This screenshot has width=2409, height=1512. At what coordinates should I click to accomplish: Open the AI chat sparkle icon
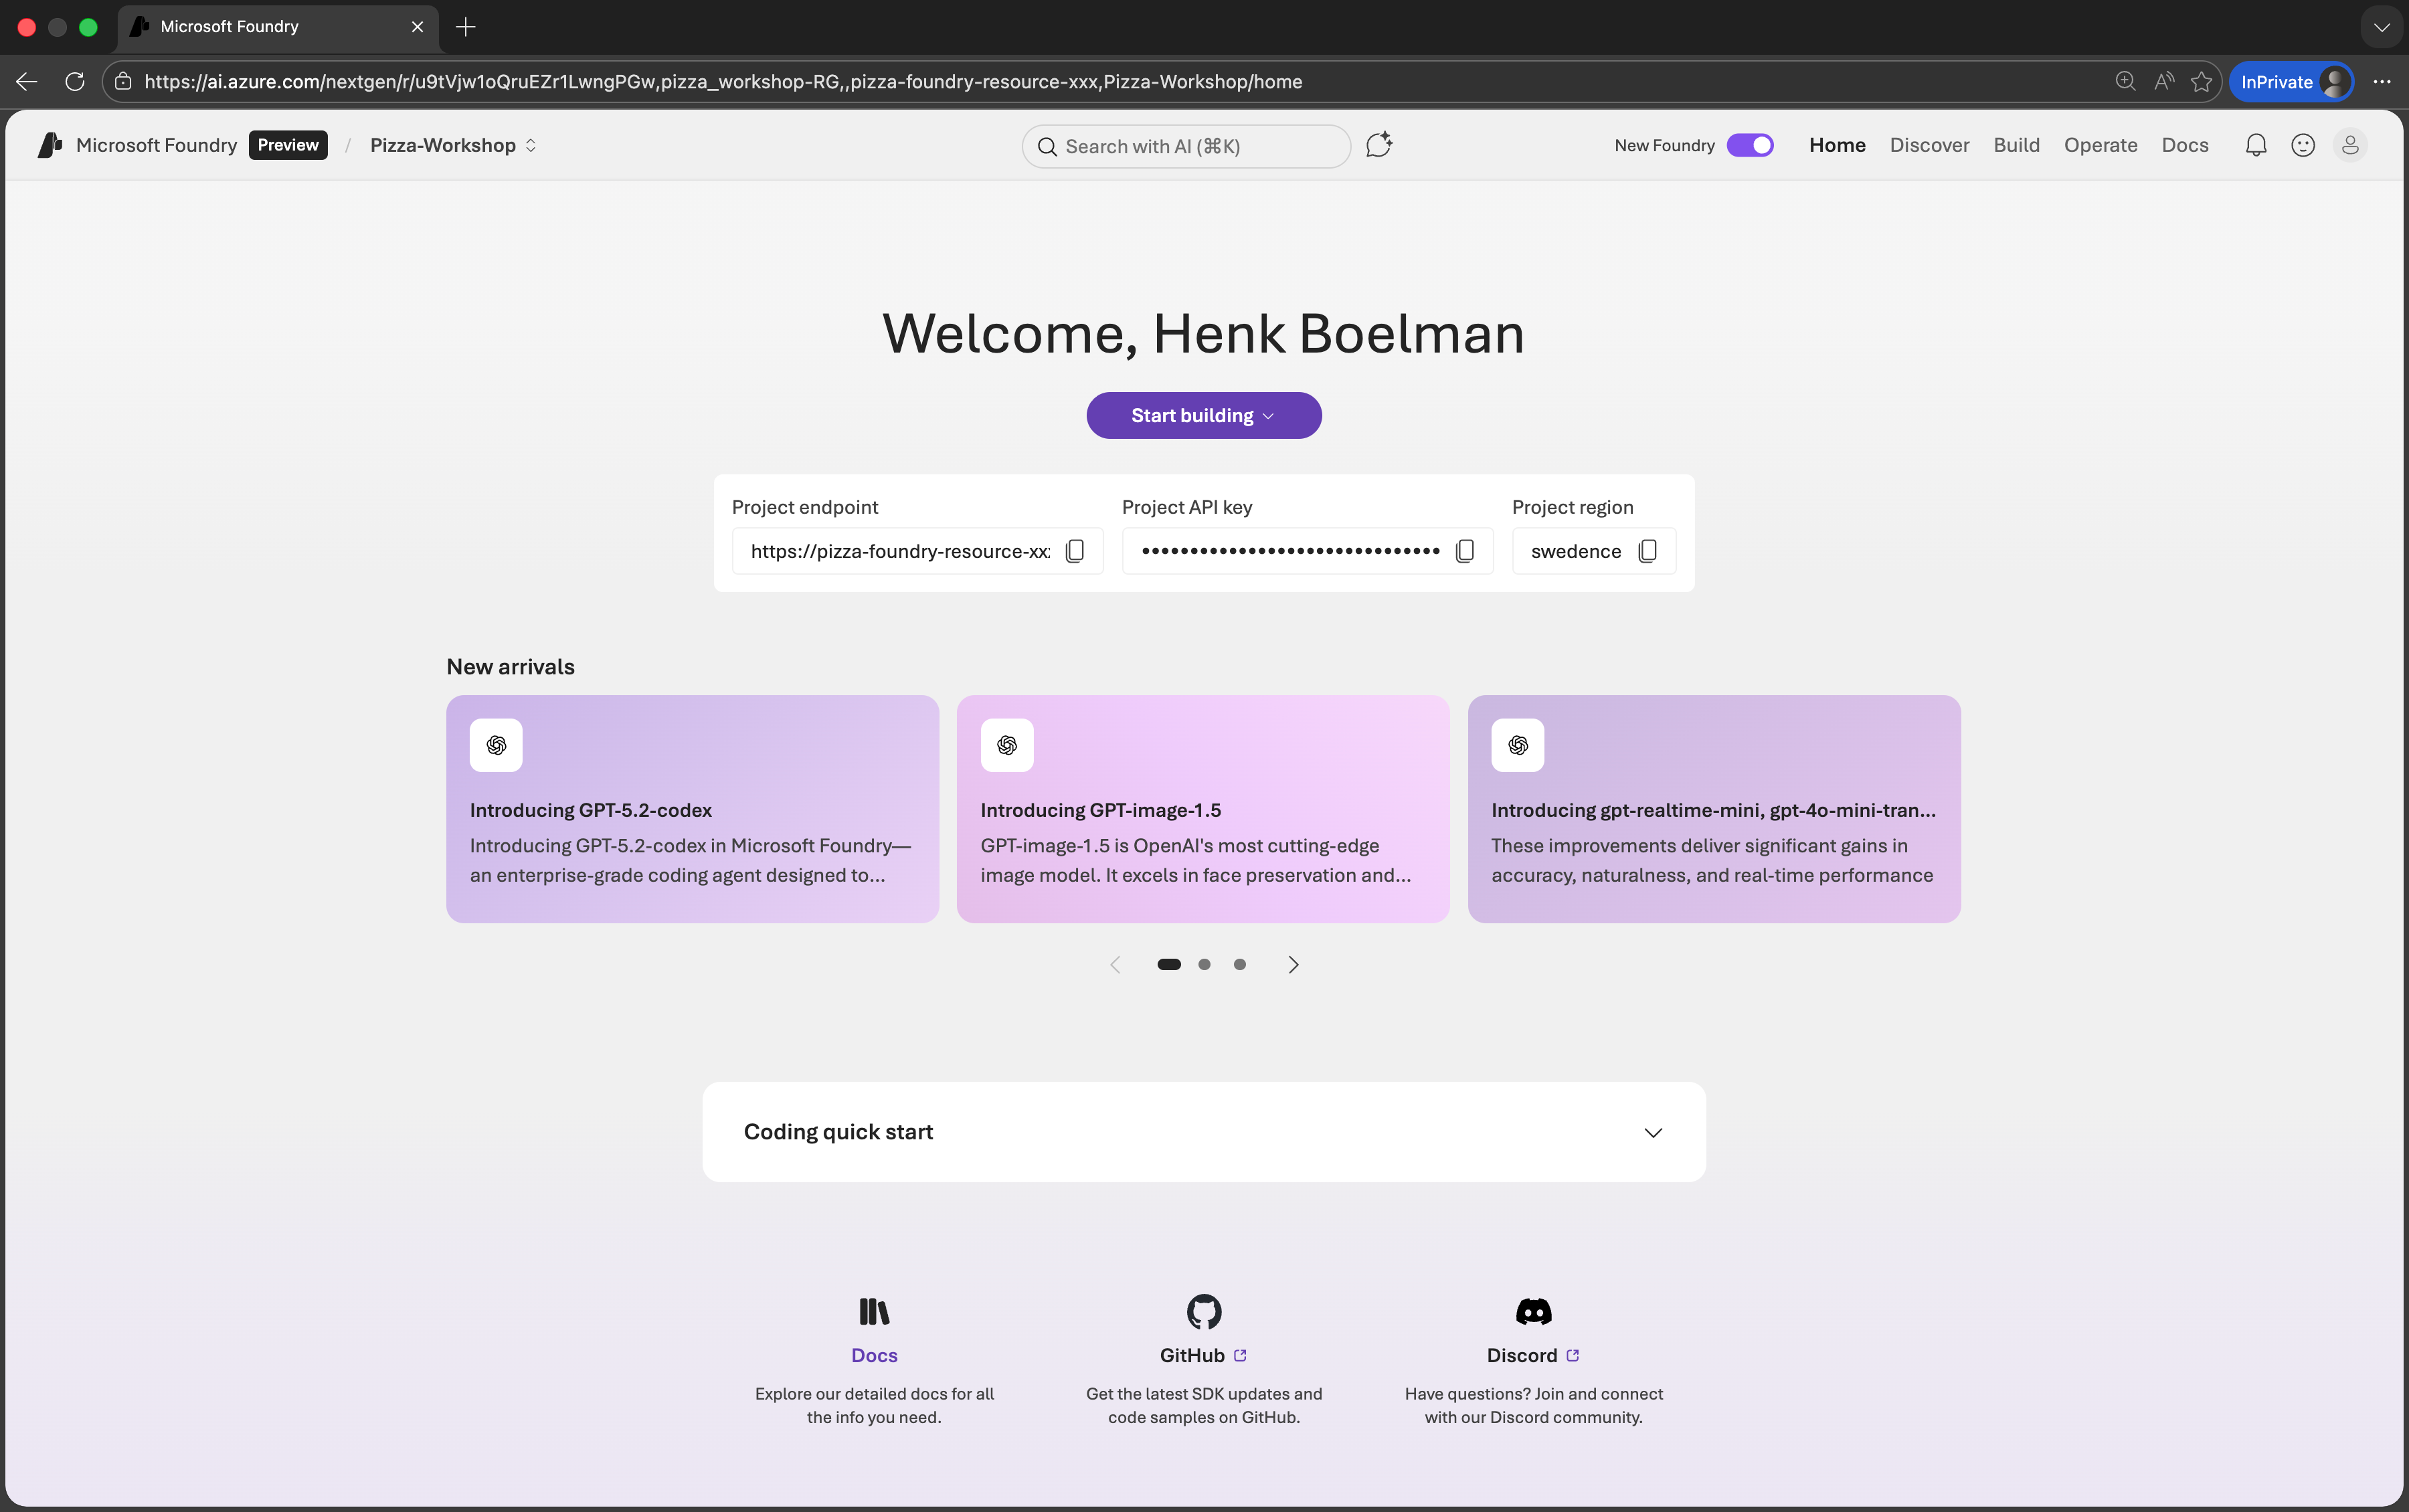tap(1379, 145)
